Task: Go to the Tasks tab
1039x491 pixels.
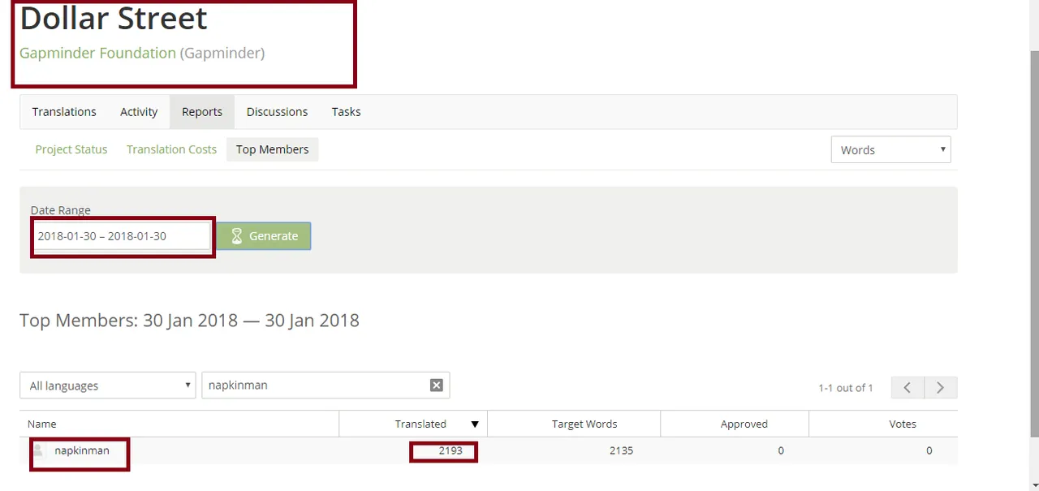Action: point(346,112)
